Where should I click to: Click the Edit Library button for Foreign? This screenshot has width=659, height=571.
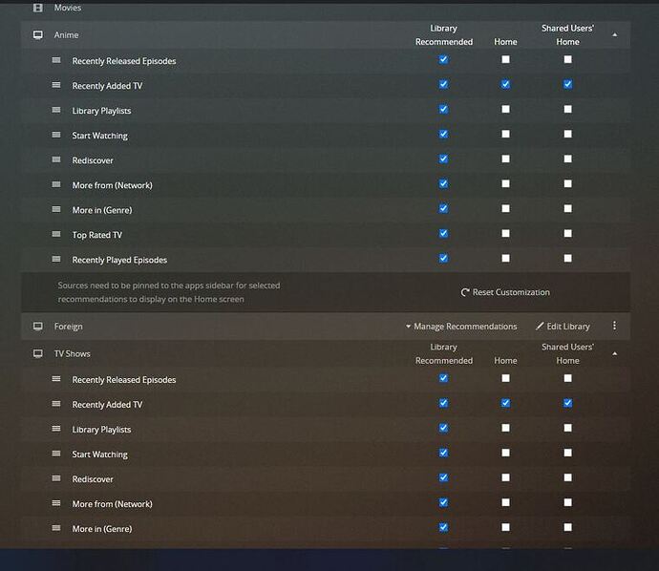(x=563, y=327)
